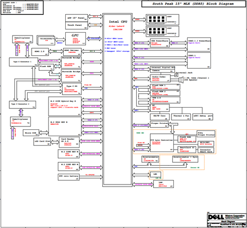Select the SmartCard IC block
Image resolution: width=247 pixels, height=228 pixels.
187,150
